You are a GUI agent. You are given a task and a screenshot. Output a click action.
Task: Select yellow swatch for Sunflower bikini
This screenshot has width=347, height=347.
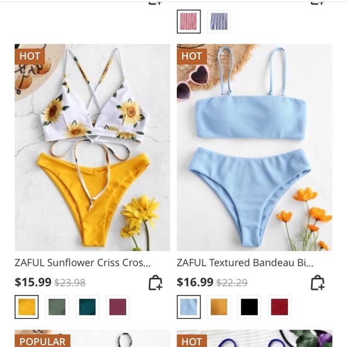point(26,307)
